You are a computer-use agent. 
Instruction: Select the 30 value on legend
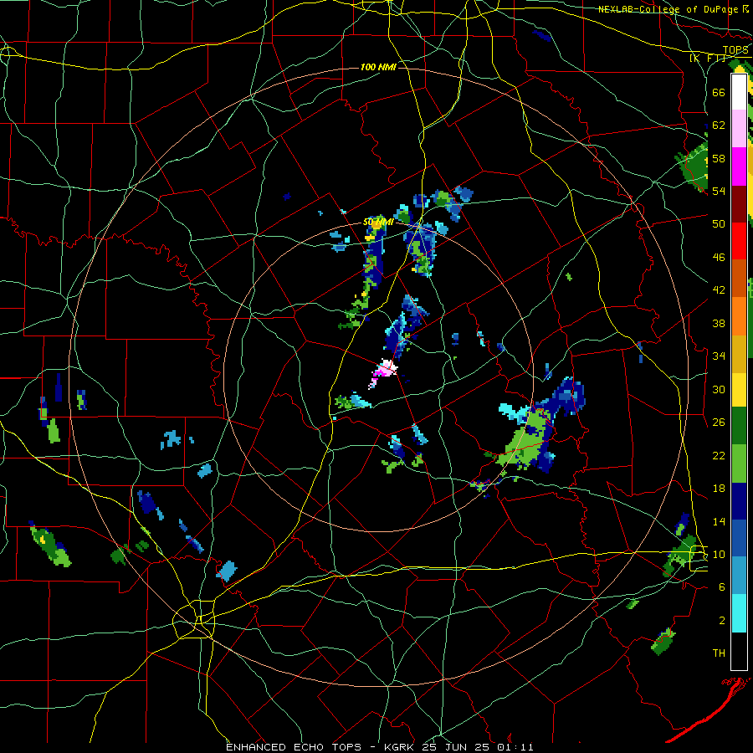coord(719,389)
